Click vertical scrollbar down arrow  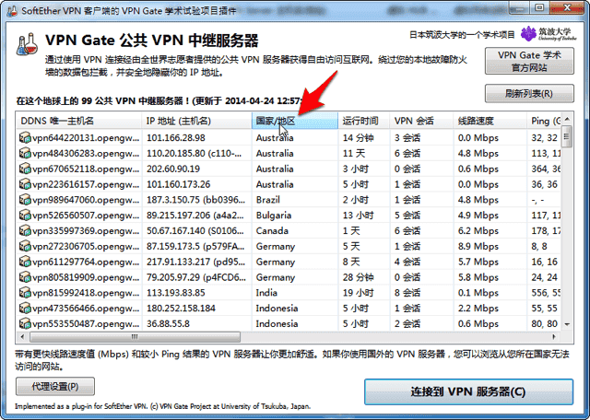coord(567,324)
